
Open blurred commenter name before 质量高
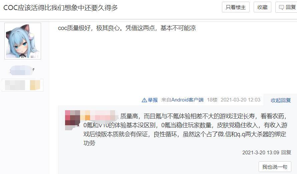click(99, 116)
